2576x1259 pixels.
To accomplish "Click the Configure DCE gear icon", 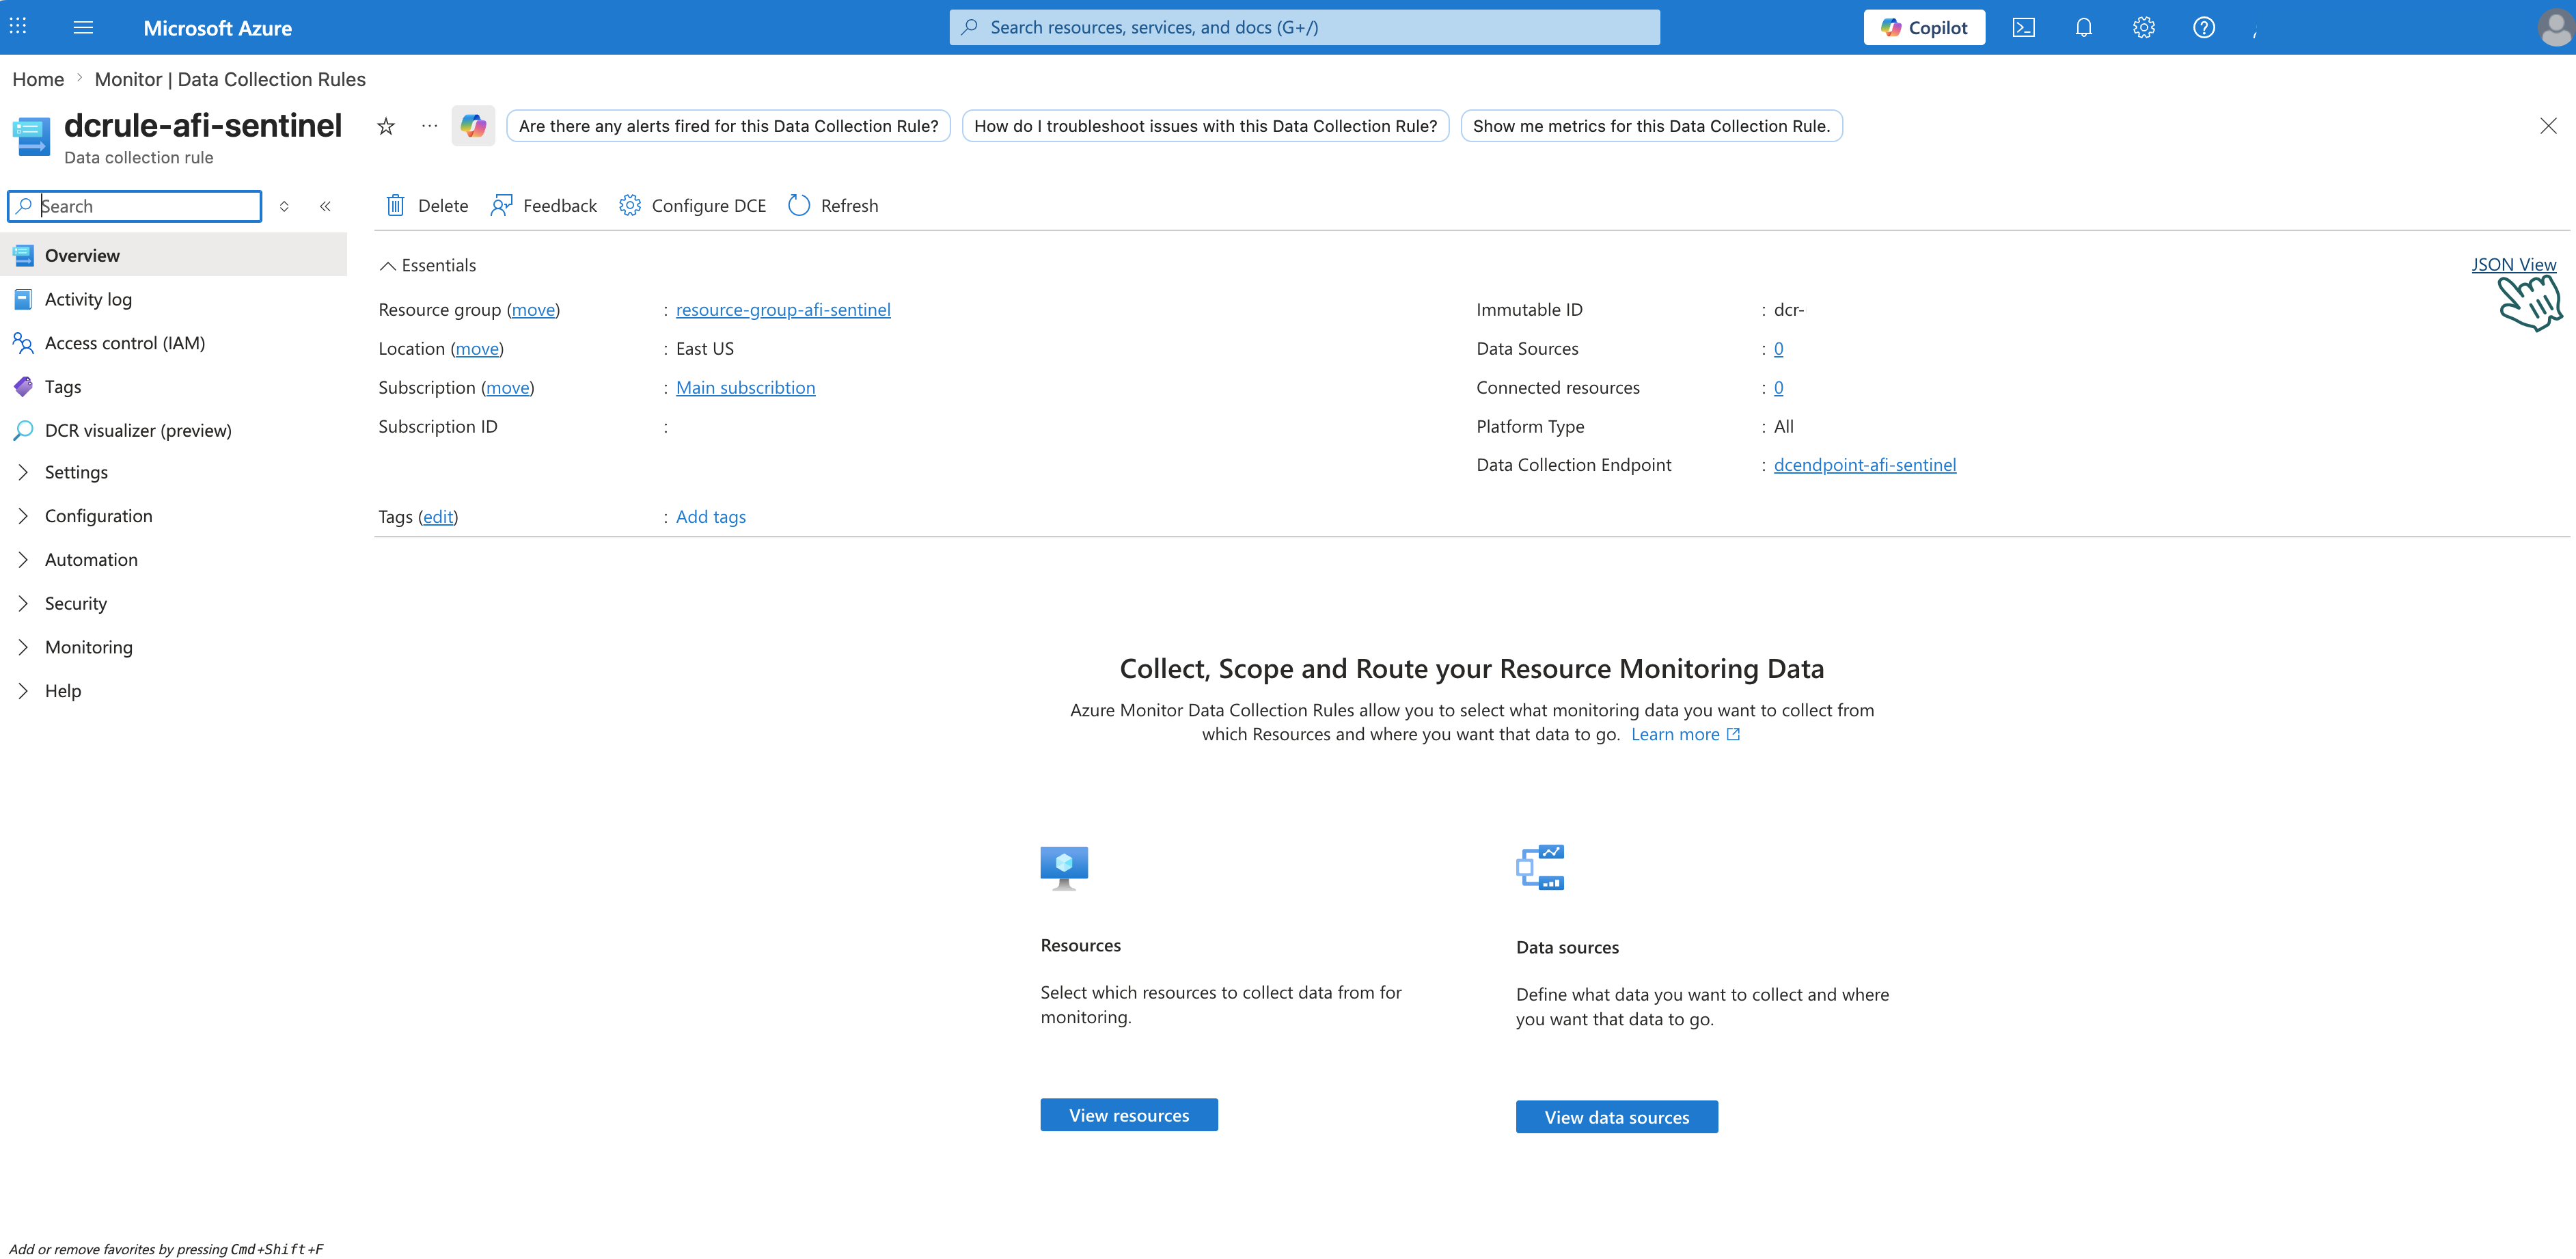I will [629, 205].
